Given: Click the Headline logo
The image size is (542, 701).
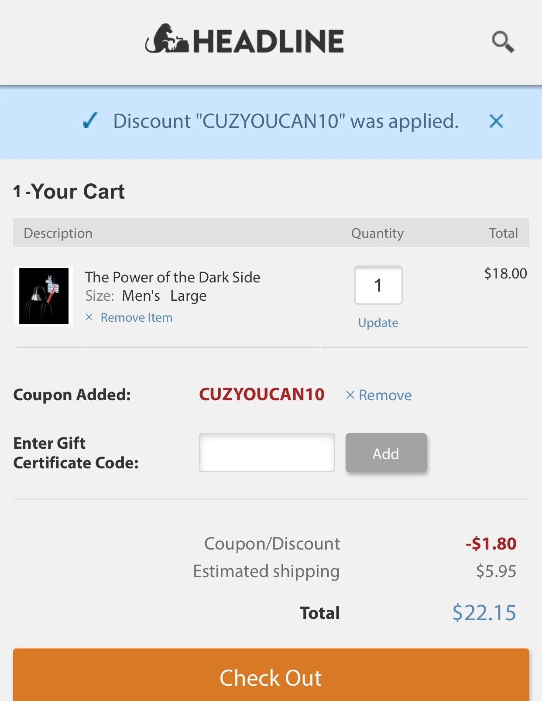Looking at the screenshot, I should pos(244,39).
